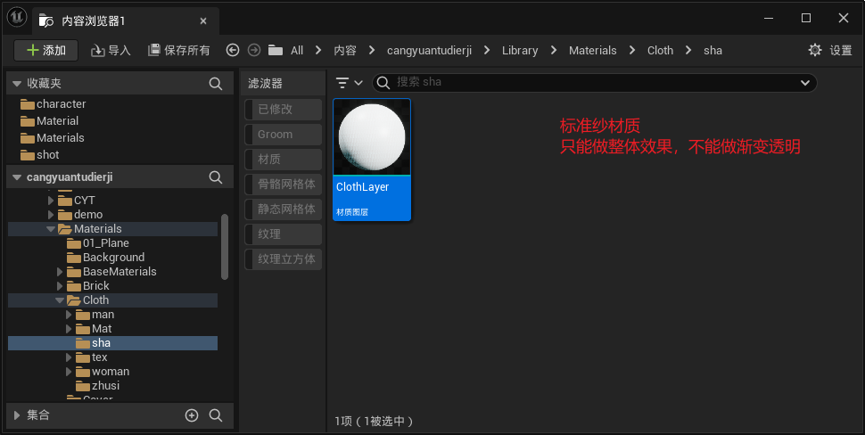The width and height of the screenshot is (865, 435).
Task: Enable the 纹理 (Texture) filter
Action: pyautogui.click(x=283, y=234)
